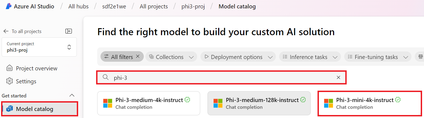Click the Settings gear icon
Viewport: 424px width, 118px height.
click(10, 81)
